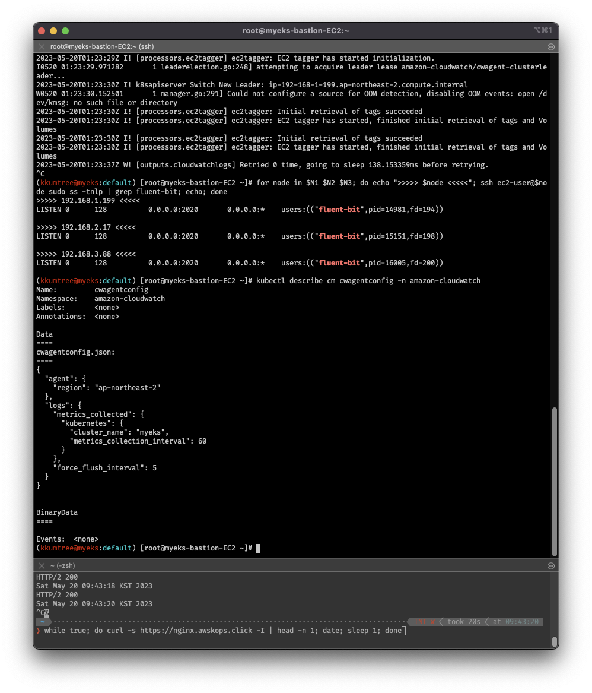
Task: Click the "cluster_name": "myeks" line
Action: coord(119,432)
